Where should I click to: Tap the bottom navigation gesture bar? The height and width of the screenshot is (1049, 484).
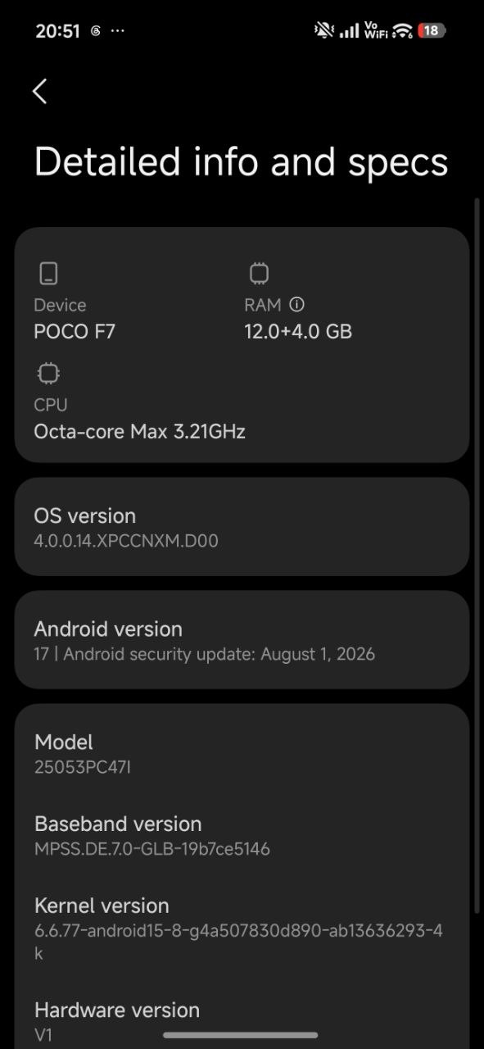(241, 1035)
